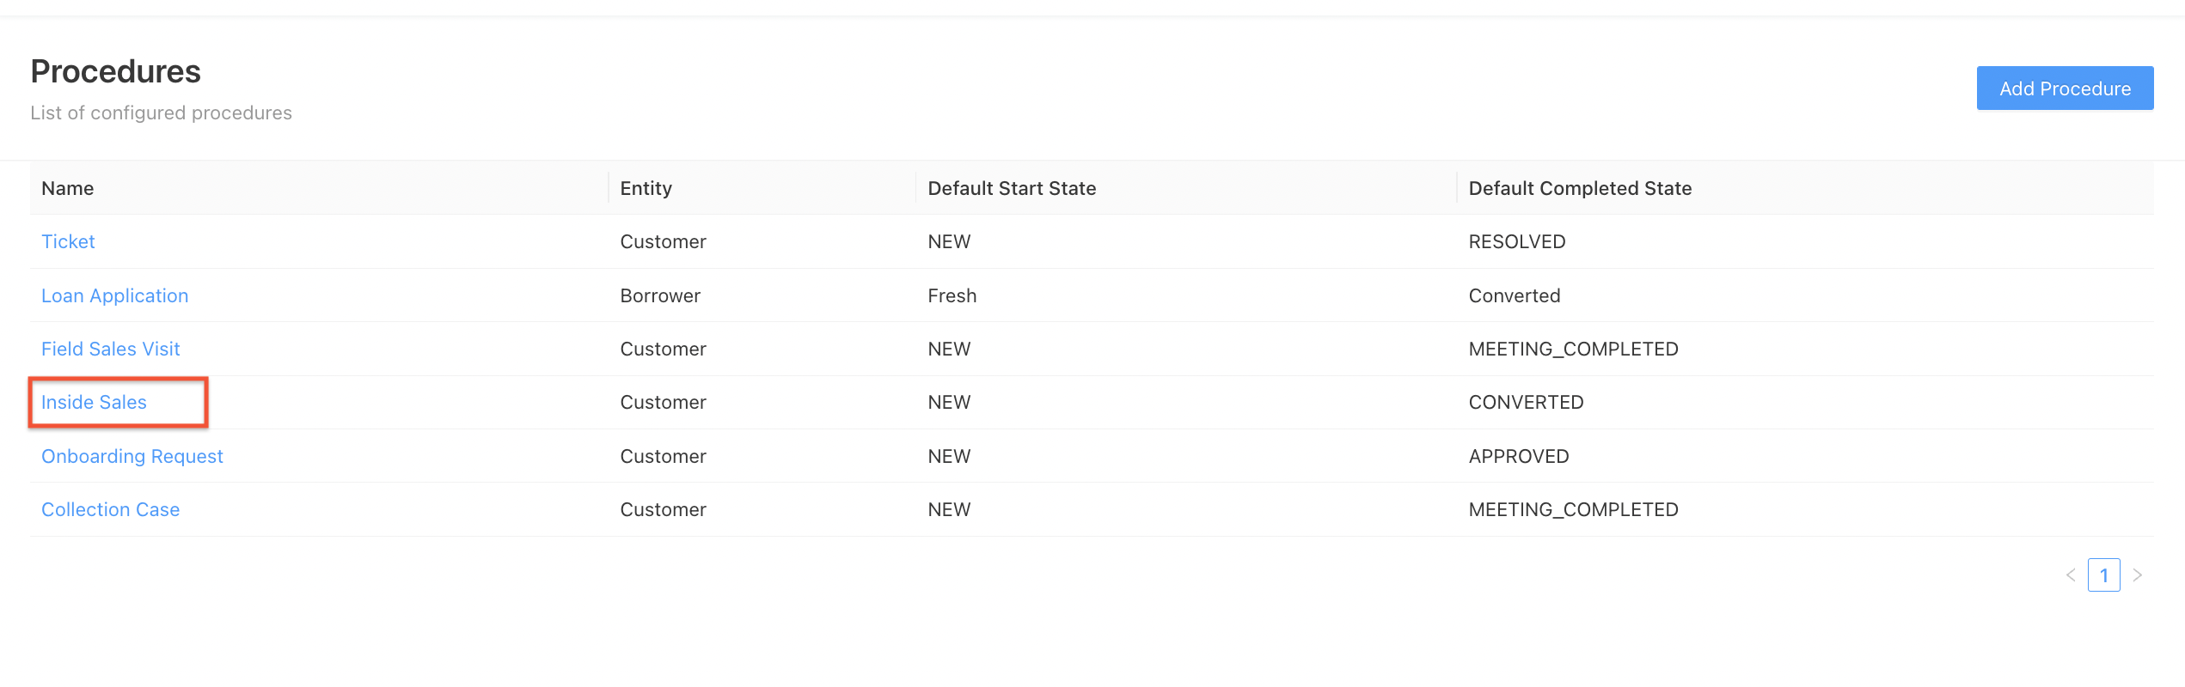Click the Entity column header
This screenshot has width=2185, height=687.
click(646, 189)
